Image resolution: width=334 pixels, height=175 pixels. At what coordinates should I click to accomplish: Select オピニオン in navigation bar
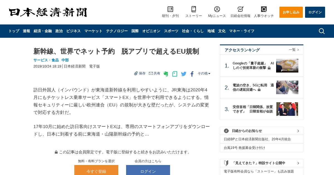pos(151,31)
